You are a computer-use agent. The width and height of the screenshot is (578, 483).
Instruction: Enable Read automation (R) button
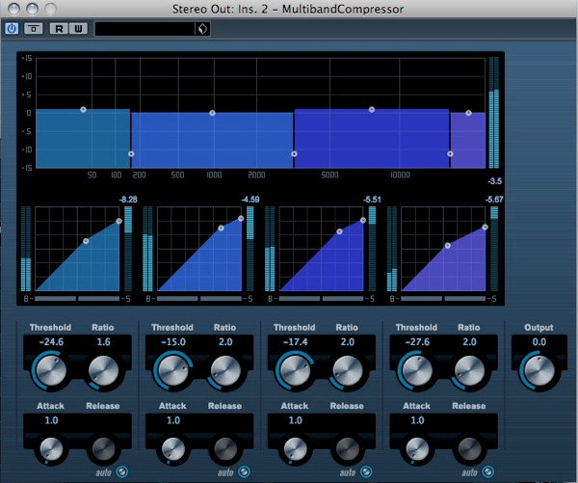(x=58, y=29)
